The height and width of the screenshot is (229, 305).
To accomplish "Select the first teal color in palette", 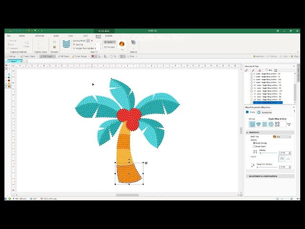I will pos(9,74).
